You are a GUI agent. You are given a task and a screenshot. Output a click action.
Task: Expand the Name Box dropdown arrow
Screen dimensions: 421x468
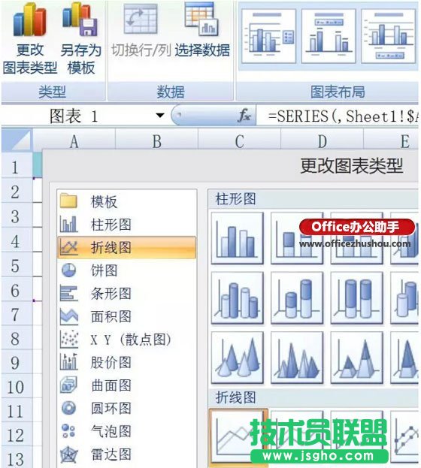(160, 115)
